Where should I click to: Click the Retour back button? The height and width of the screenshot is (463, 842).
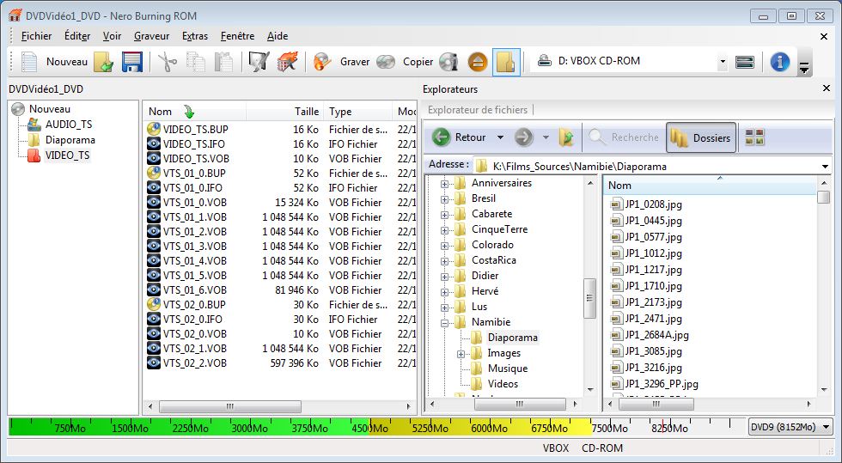(x=460, y=137)
